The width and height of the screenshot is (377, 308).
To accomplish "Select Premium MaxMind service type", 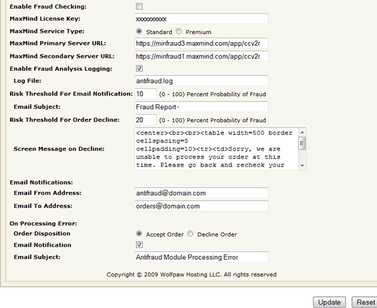I will (178, 31).
